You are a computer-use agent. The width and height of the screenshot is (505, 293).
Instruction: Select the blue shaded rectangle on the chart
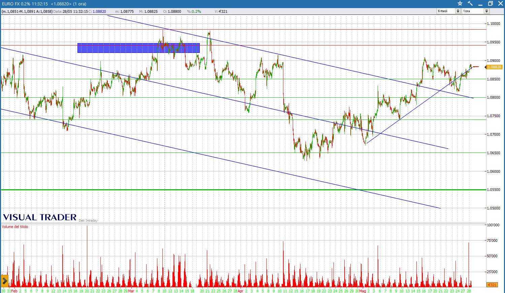coord(138,48)
